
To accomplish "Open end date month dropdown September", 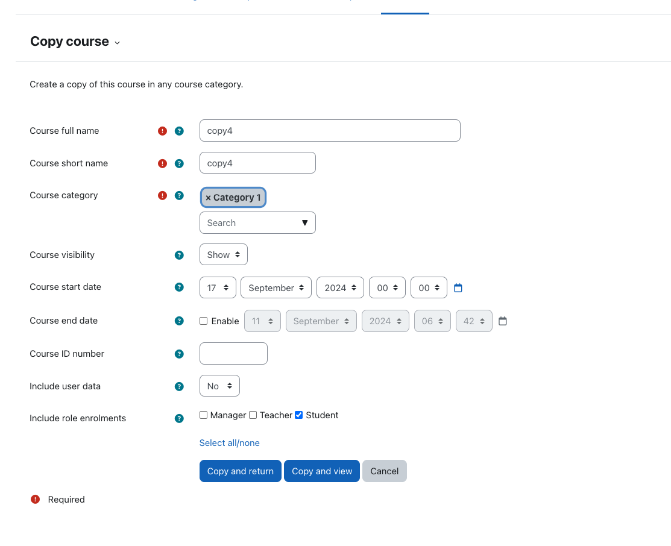I will tap(321, 321).
